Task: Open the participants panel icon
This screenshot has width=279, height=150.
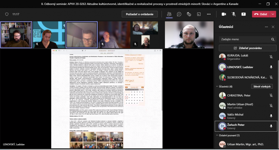Action: (x=169, y=14)
